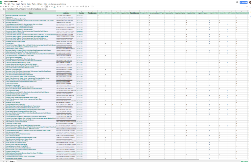Open the Tools menu
This screenshot has width=251, height=162.
pos(34,4)
